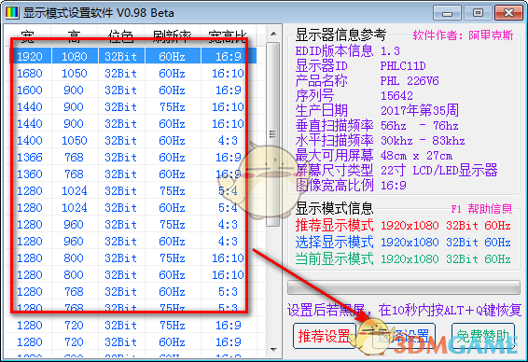Click the app icon in the title bar

click(12, 13)
